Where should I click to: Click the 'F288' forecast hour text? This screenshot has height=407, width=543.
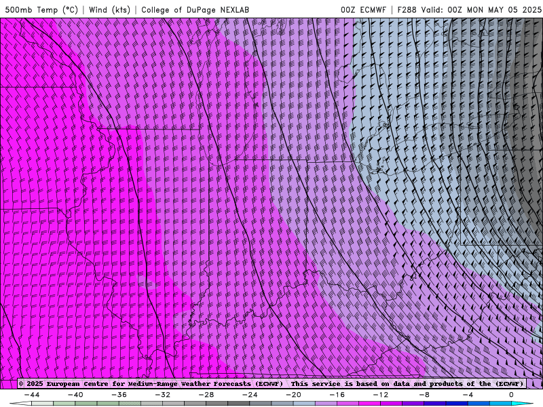407,9
